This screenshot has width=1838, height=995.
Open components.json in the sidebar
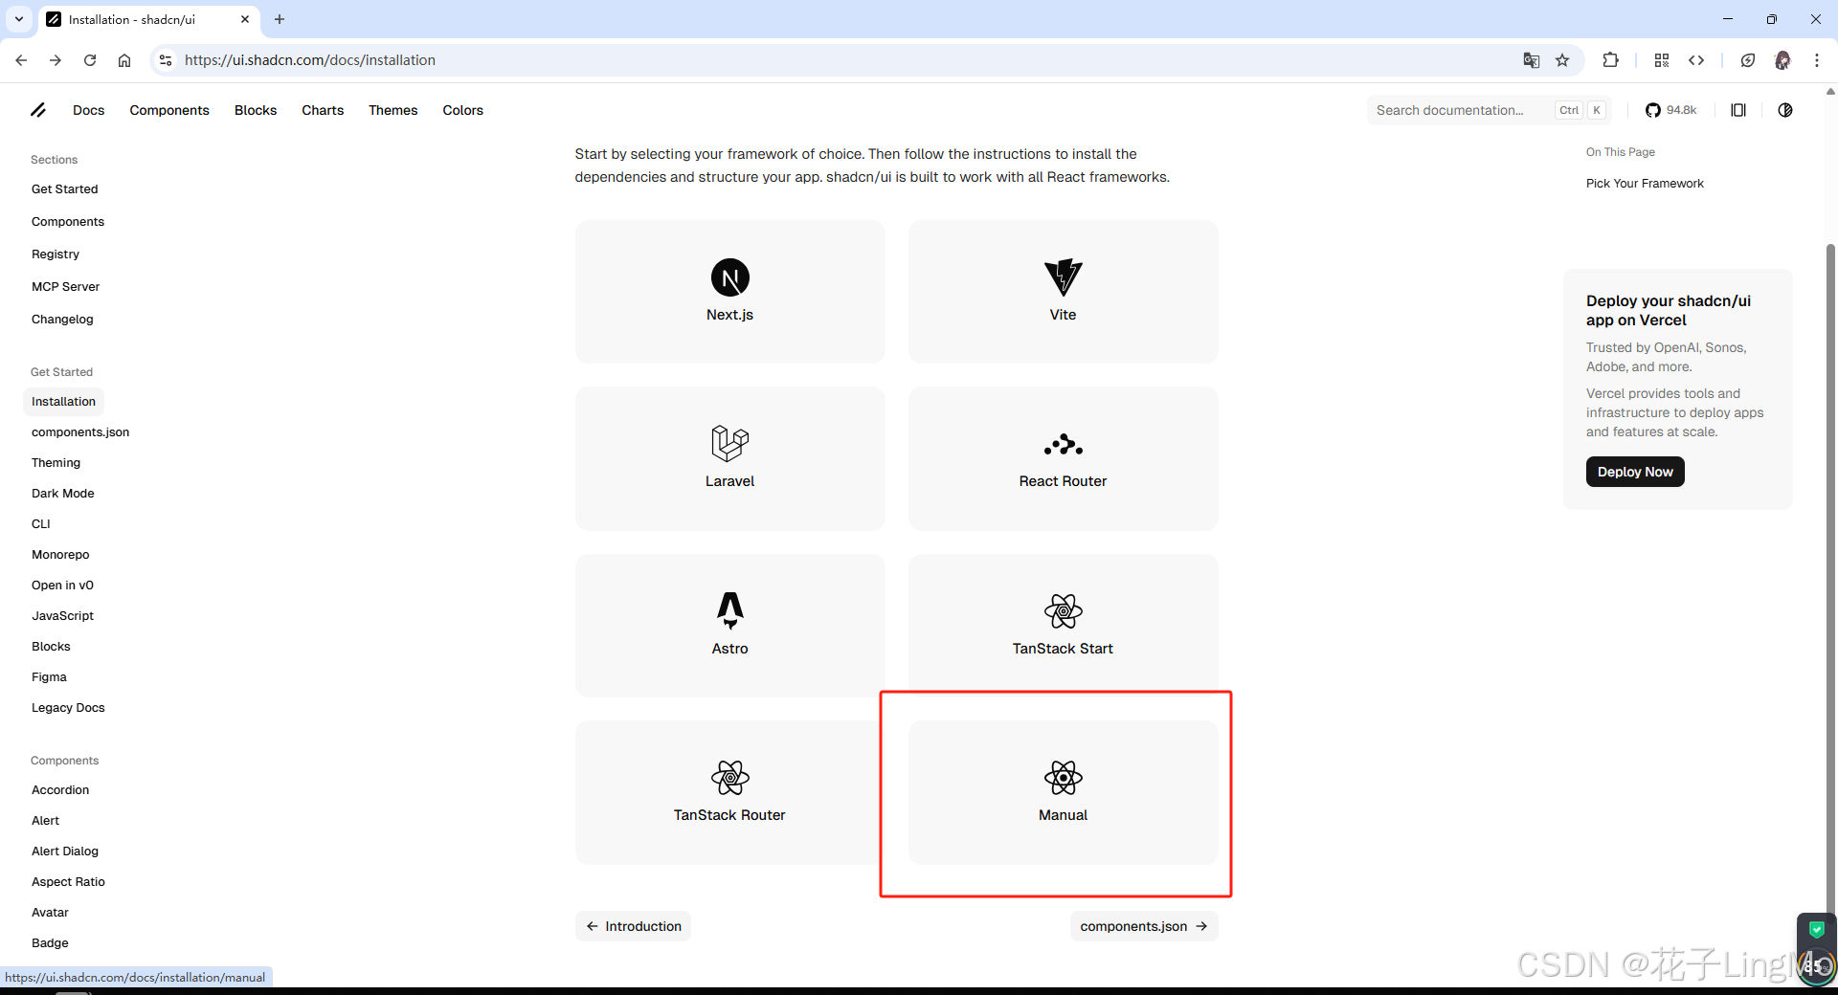coord(80,432)
